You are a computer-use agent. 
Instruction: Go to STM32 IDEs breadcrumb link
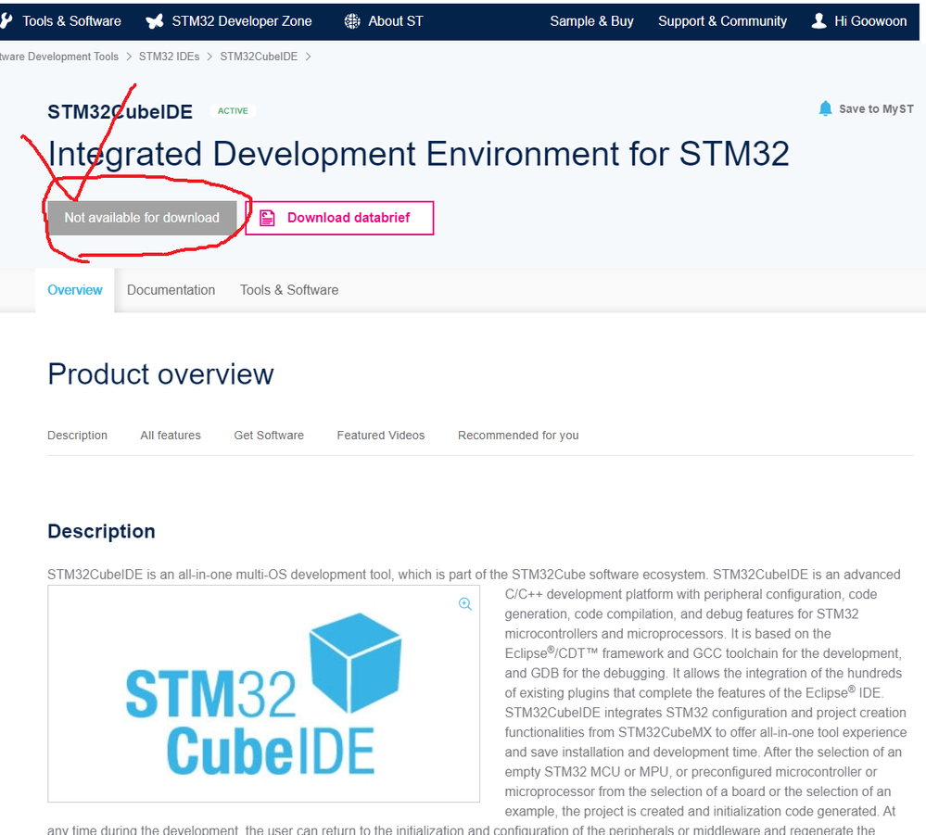[x=169, y=57]
